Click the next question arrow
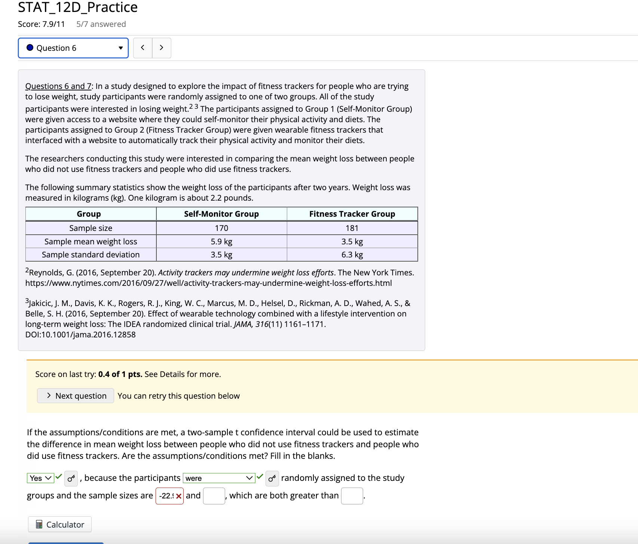The image size is (638, 544). click(x=161, y=48)
